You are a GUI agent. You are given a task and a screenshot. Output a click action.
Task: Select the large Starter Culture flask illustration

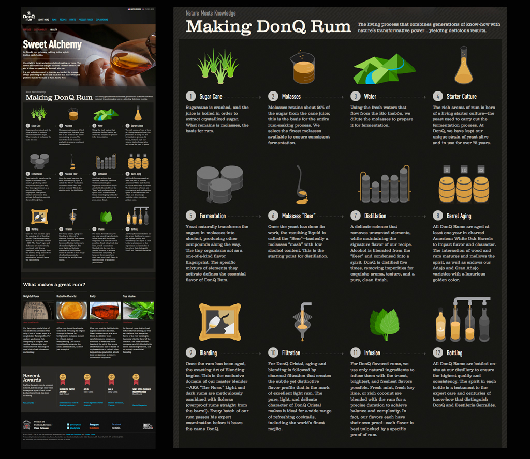pyautogui.click(x=463, y=65)
